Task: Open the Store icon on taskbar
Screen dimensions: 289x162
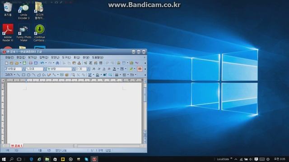Action: click(x=55, y=159)
